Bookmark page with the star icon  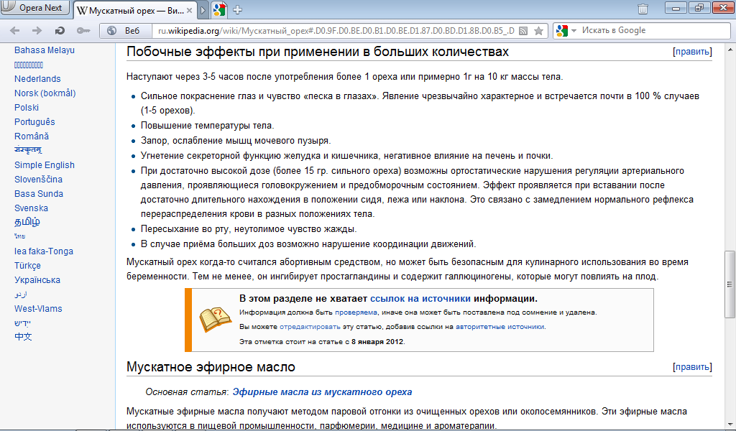pos(538,31)
